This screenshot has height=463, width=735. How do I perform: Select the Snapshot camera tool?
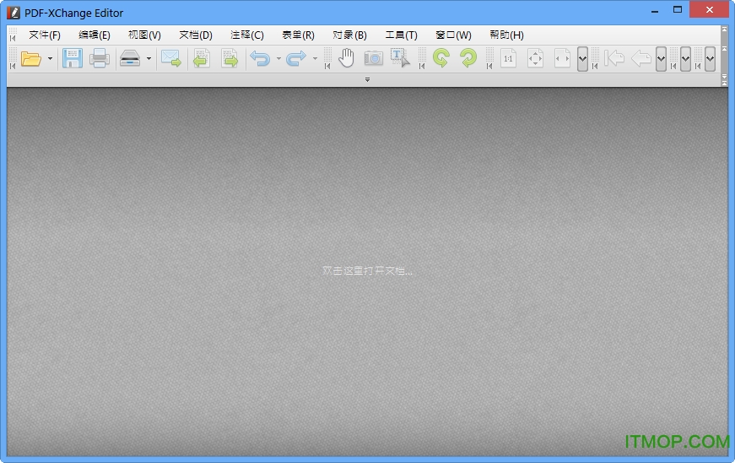(374, 58)
